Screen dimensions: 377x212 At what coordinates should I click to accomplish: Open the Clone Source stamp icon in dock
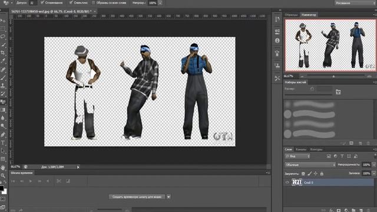click(277, 65)
